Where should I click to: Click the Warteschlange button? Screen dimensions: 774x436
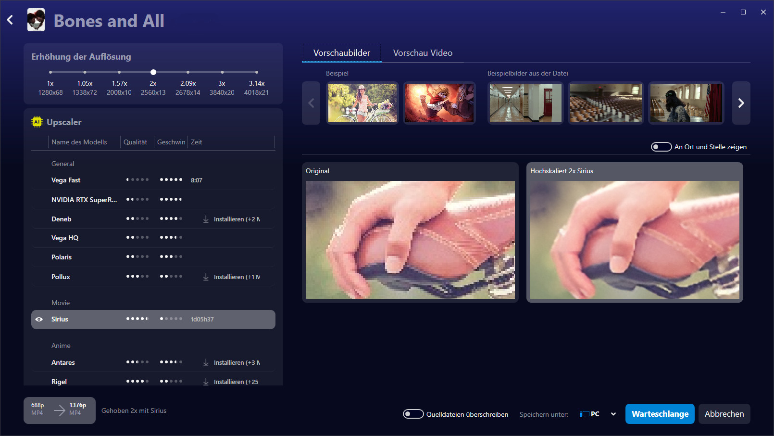(660, 414)
